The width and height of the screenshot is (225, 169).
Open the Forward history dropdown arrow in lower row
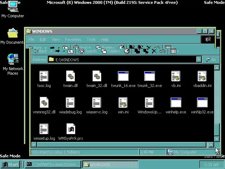coord(64,51)
